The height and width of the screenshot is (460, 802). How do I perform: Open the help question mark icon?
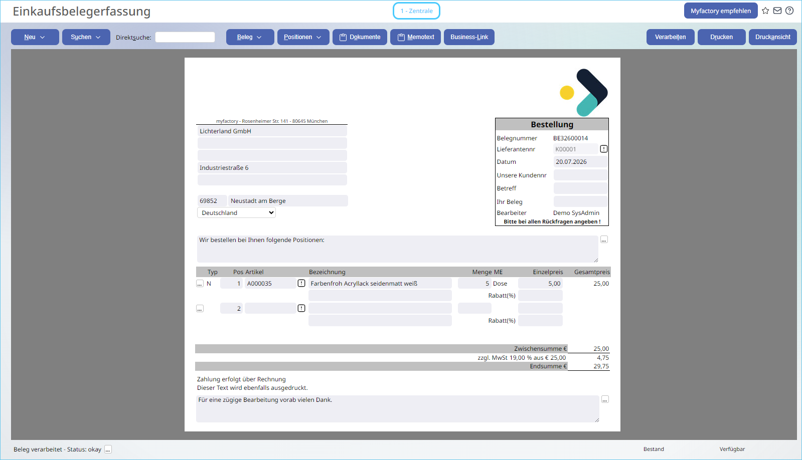(789, 11)
